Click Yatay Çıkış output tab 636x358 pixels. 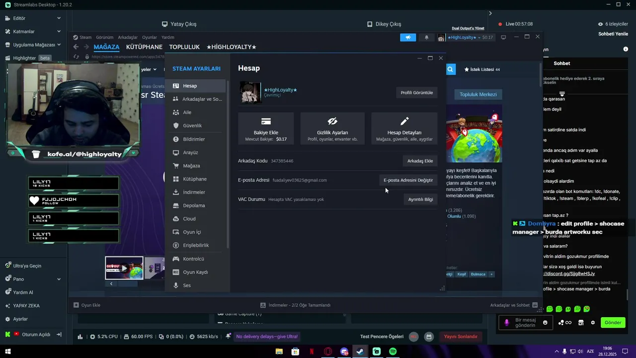point(179,24)
